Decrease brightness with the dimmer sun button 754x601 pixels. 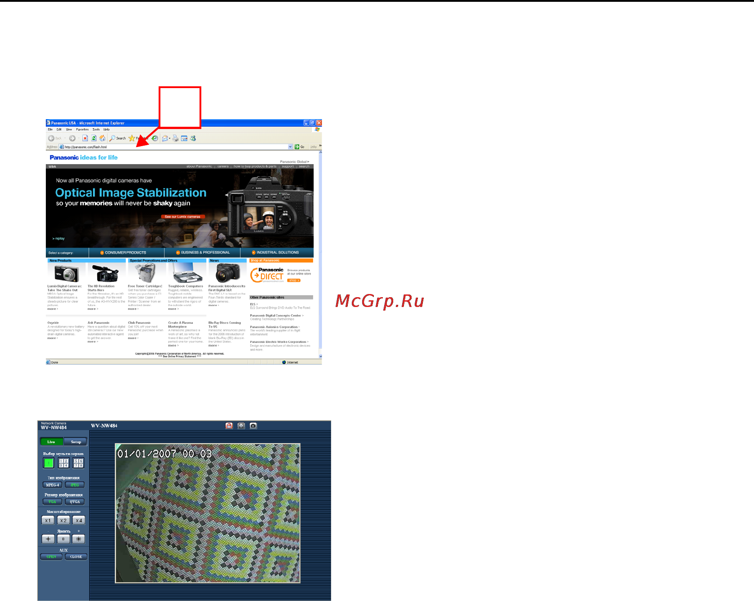pyautogui.click(x=48, y=539)
